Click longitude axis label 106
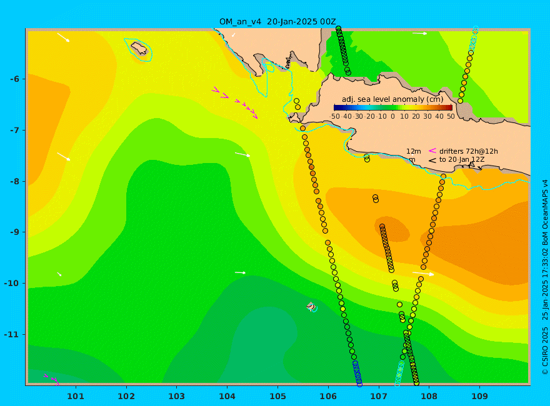The height and width of the screenshot is (406, 550). click(328, 397)
